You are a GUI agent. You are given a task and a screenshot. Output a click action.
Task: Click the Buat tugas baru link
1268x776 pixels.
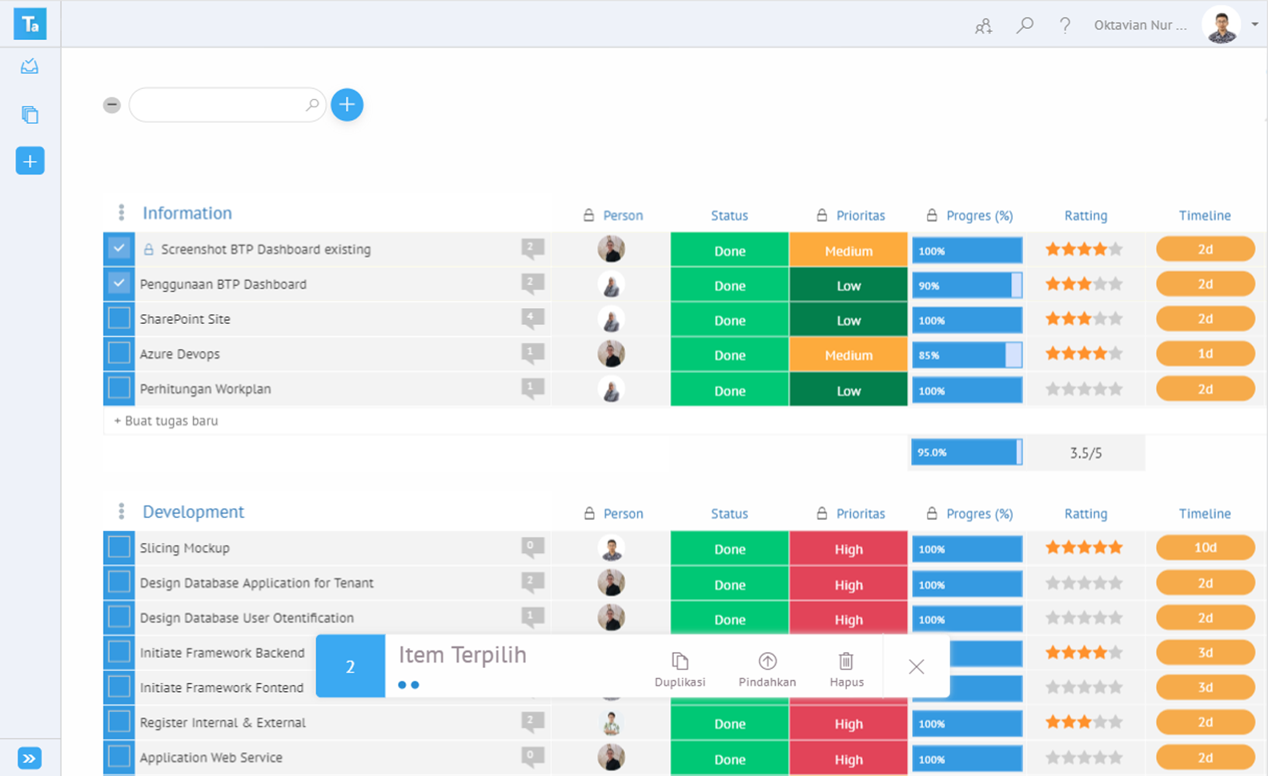pyautogui.click(x=167, y=421)
